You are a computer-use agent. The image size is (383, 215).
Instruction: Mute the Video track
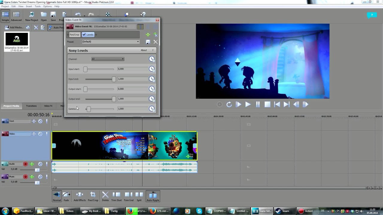tap(40, 134)
